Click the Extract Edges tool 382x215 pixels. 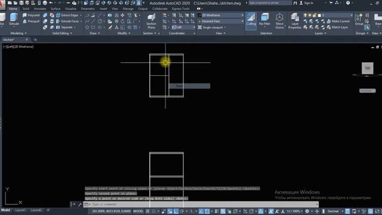(67, 15)
